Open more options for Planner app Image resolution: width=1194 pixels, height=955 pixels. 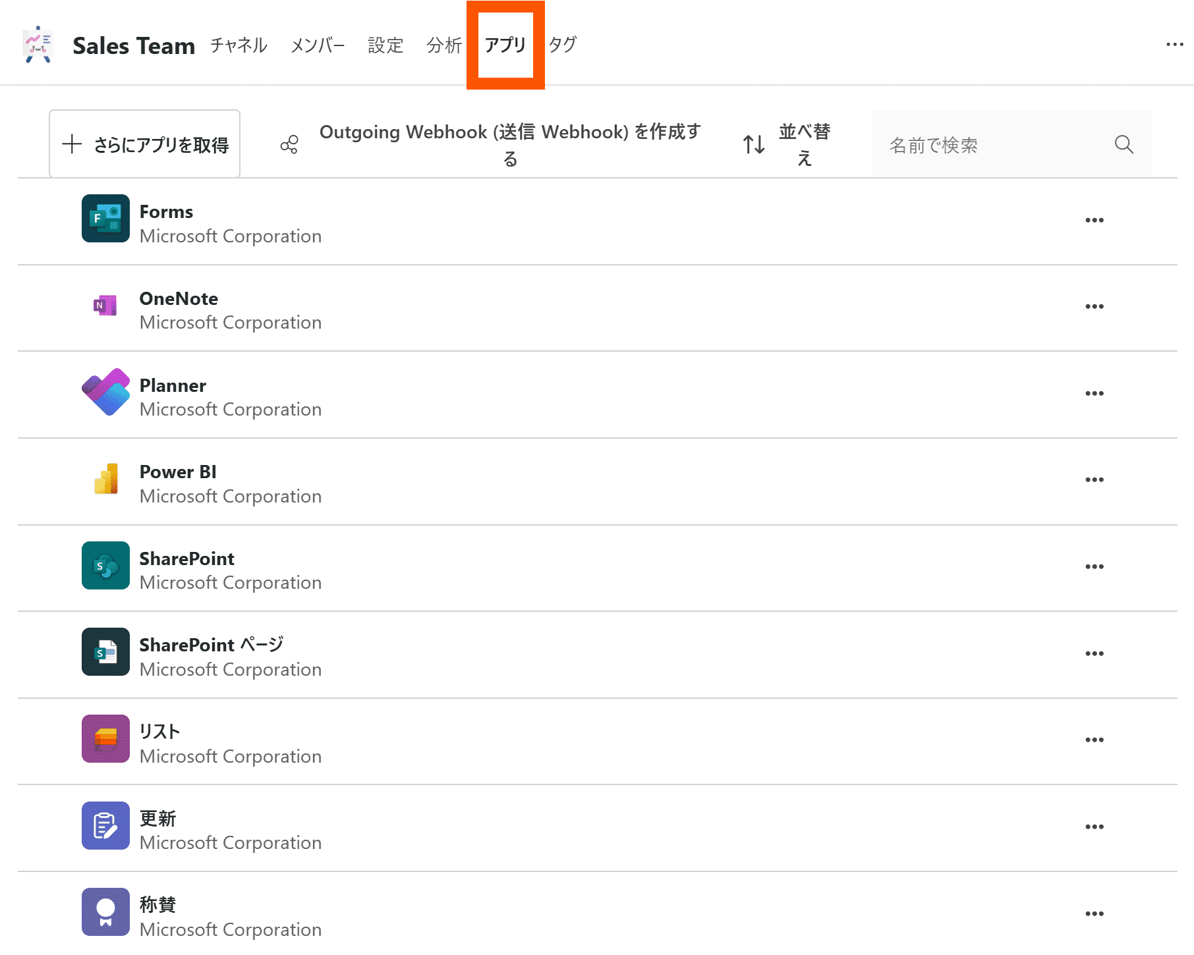pos(1094,393)
